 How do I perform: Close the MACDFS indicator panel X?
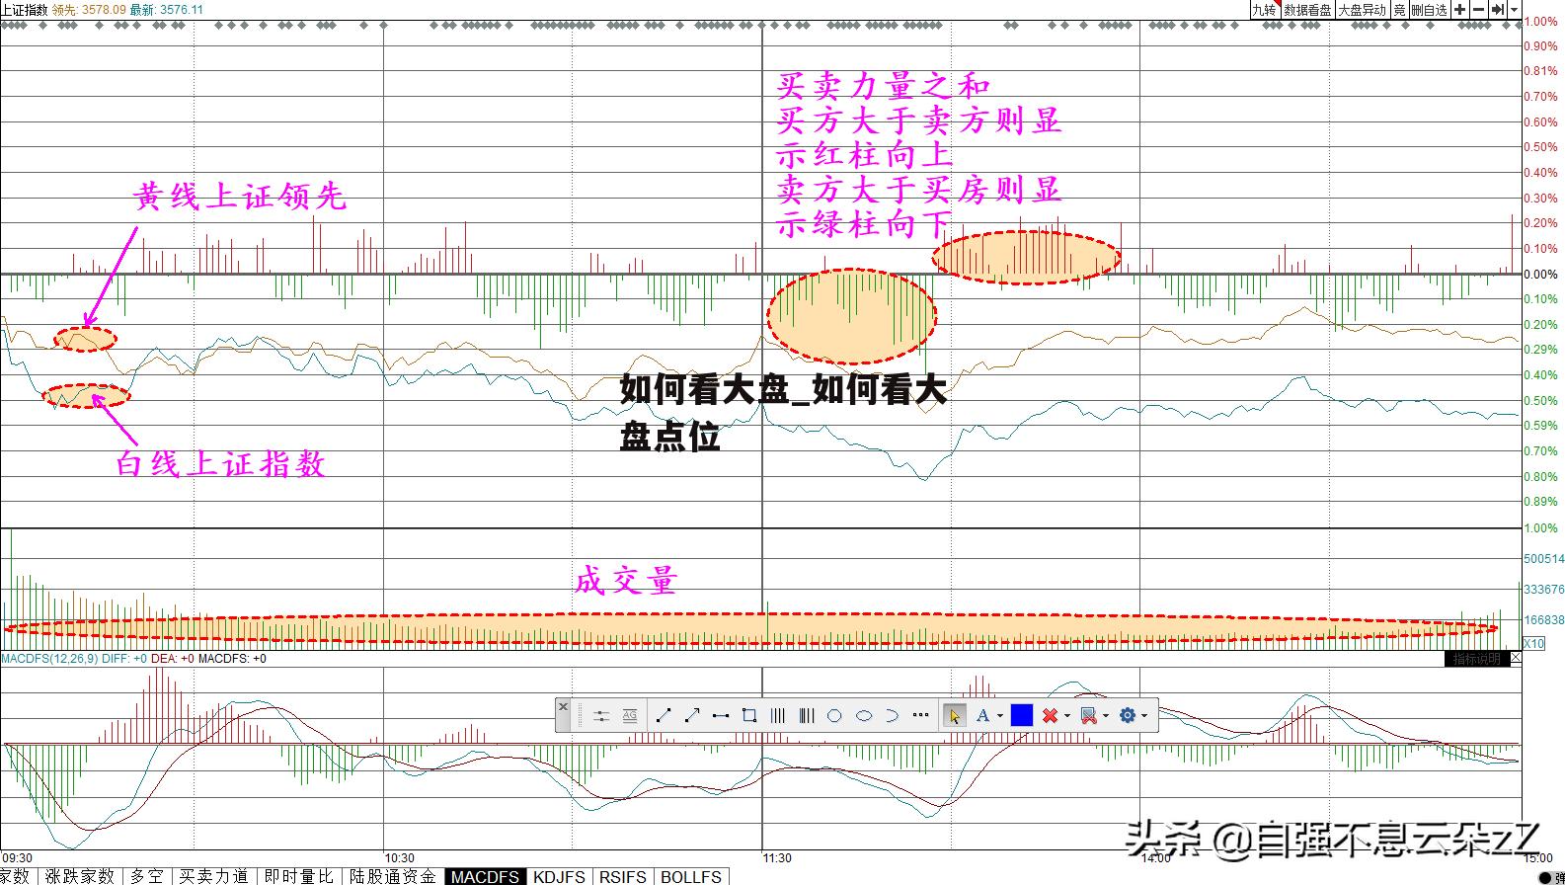pyautogui.click(x=1516, y=658)
